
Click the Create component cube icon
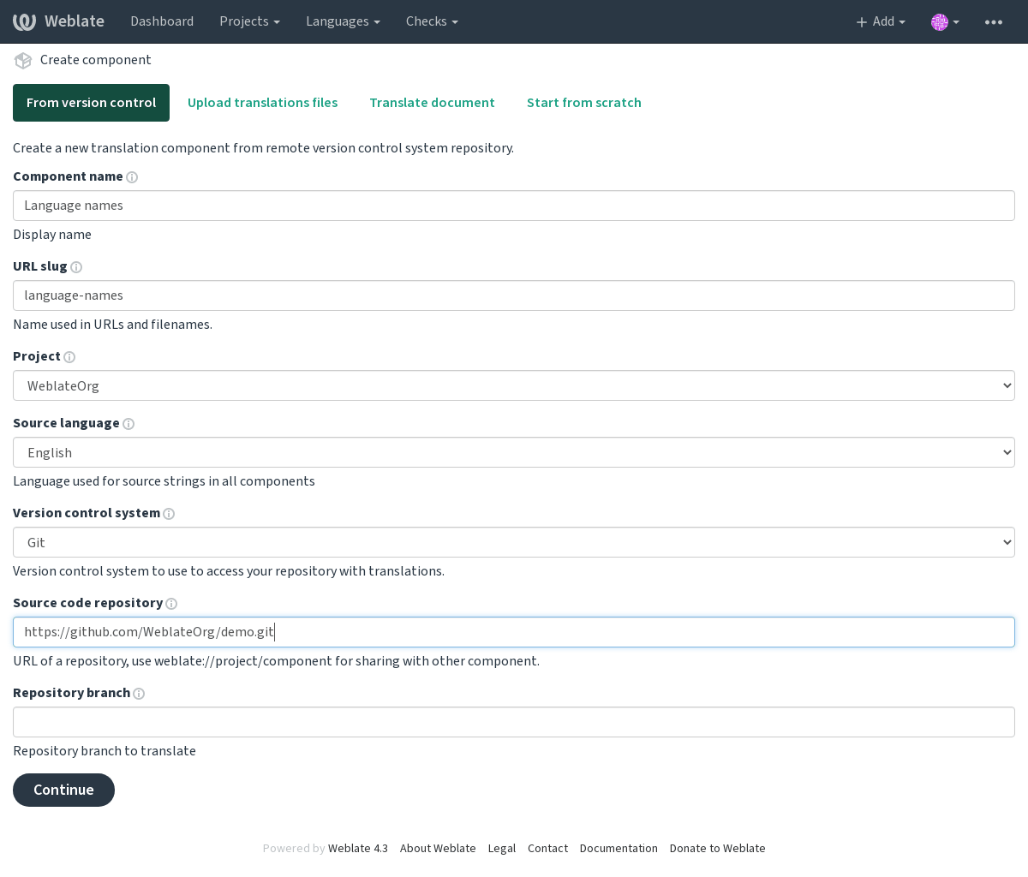pyautogui.click(x=23, y=60)
